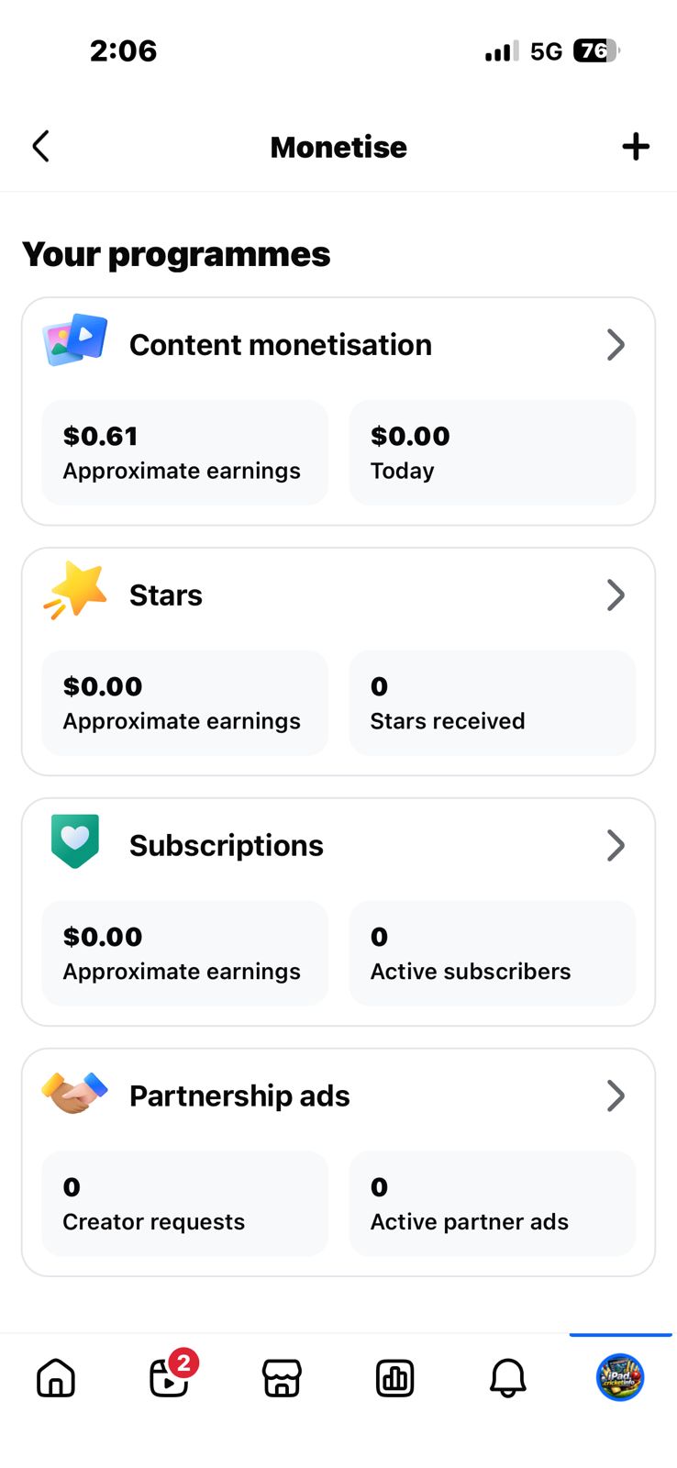Tap the Stars programme star icon
677x1468 pixels.
(x=75, y=591)
